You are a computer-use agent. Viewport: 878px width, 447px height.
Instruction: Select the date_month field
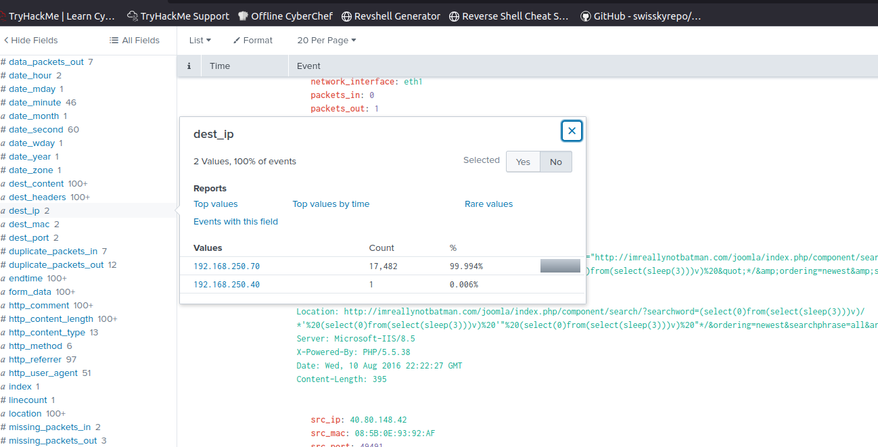tap(34, 116)
